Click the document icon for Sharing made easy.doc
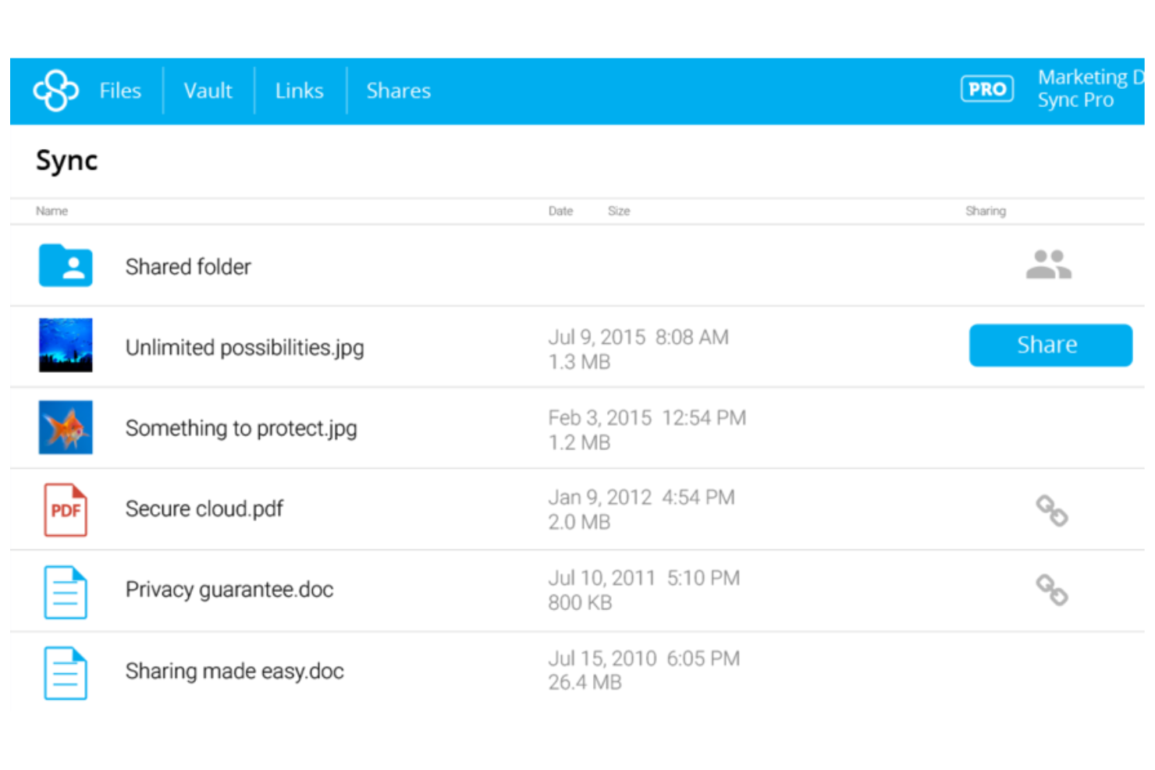 pyautogui.click(x=66, y=672)
